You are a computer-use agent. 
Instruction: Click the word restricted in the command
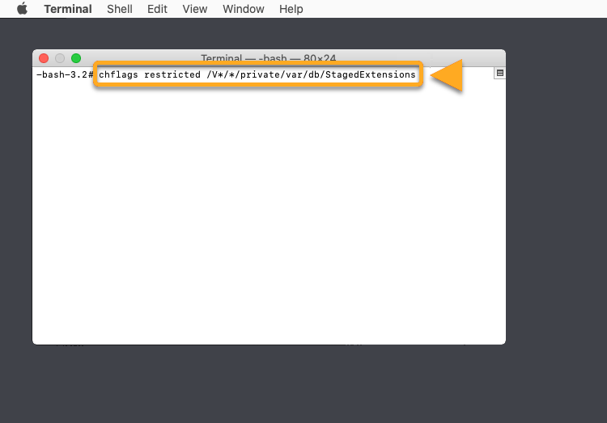tap(172, 74)
